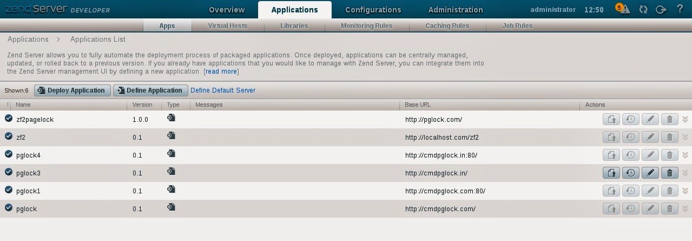Image resolution: width=692 pixels, height=241 pixels.
Task: Open the Caching Rules sub-tab
Action: 447,26
